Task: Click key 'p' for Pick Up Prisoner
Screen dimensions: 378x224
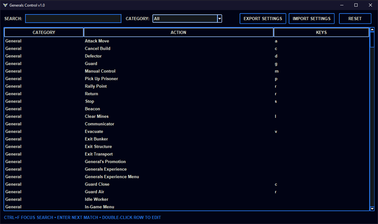Action: click(276, 79)
